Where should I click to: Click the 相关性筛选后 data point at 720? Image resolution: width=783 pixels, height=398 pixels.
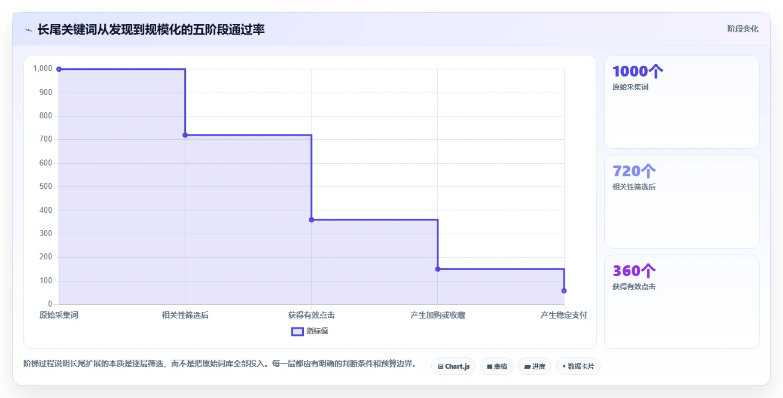pyautogui.click(x=185, y=135)
